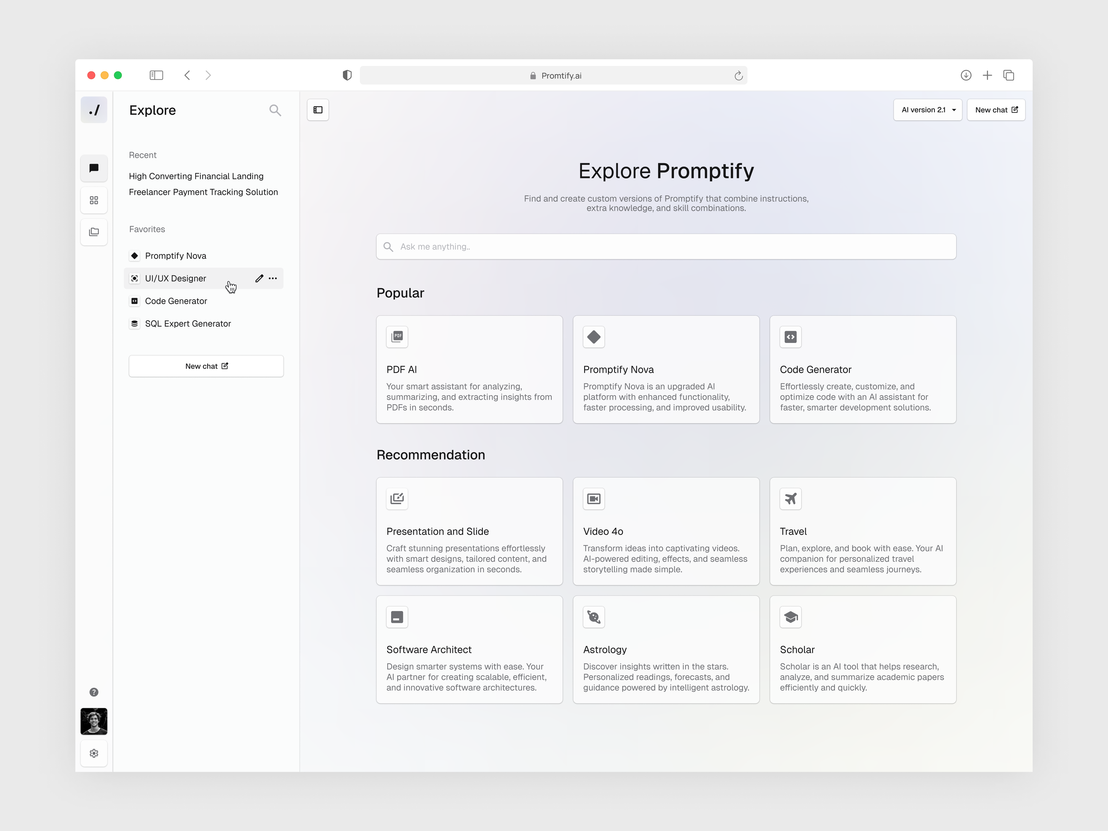Open the projects folder icon in the sidebar
The height and width of the screenshot is (831, 1108).
[94, 232]
